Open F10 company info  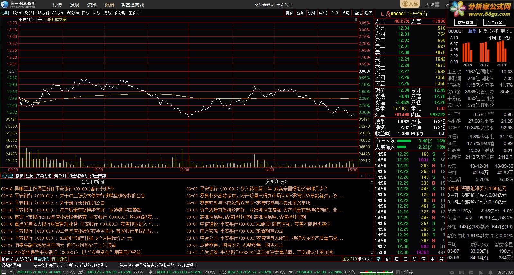click(335, 13)
